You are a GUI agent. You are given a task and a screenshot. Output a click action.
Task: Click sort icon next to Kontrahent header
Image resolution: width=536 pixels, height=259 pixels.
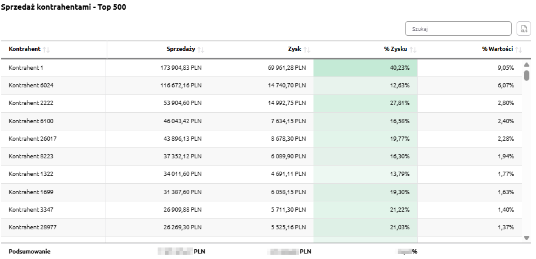(x=47, y=50)
